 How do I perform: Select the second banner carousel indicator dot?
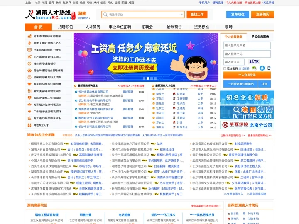(148, 78)
